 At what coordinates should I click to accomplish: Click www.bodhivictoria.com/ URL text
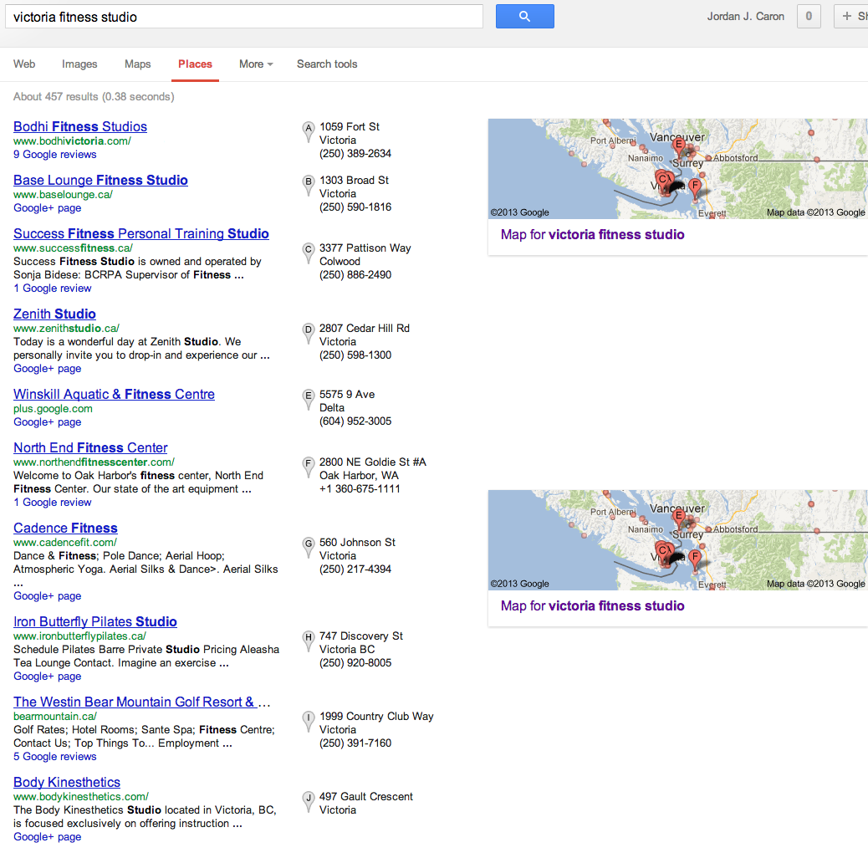click(72, 141)
